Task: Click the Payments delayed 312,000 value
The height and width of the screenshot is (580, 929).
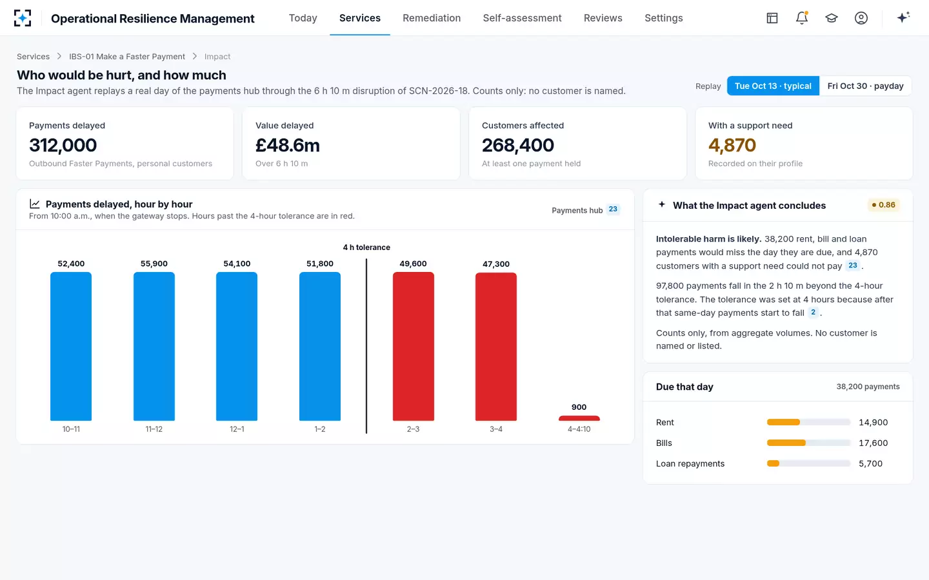Action: pyautogui.click(x=63, y=145)
